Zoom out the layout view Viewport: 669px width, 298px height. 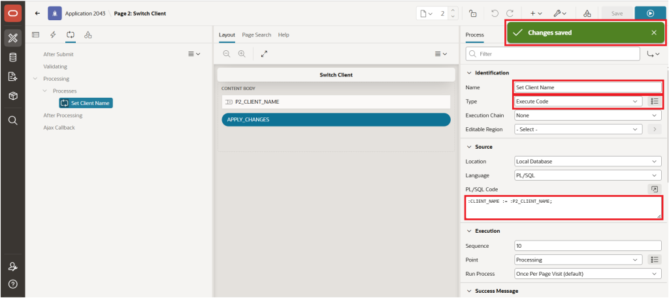[x=227, y=54]
